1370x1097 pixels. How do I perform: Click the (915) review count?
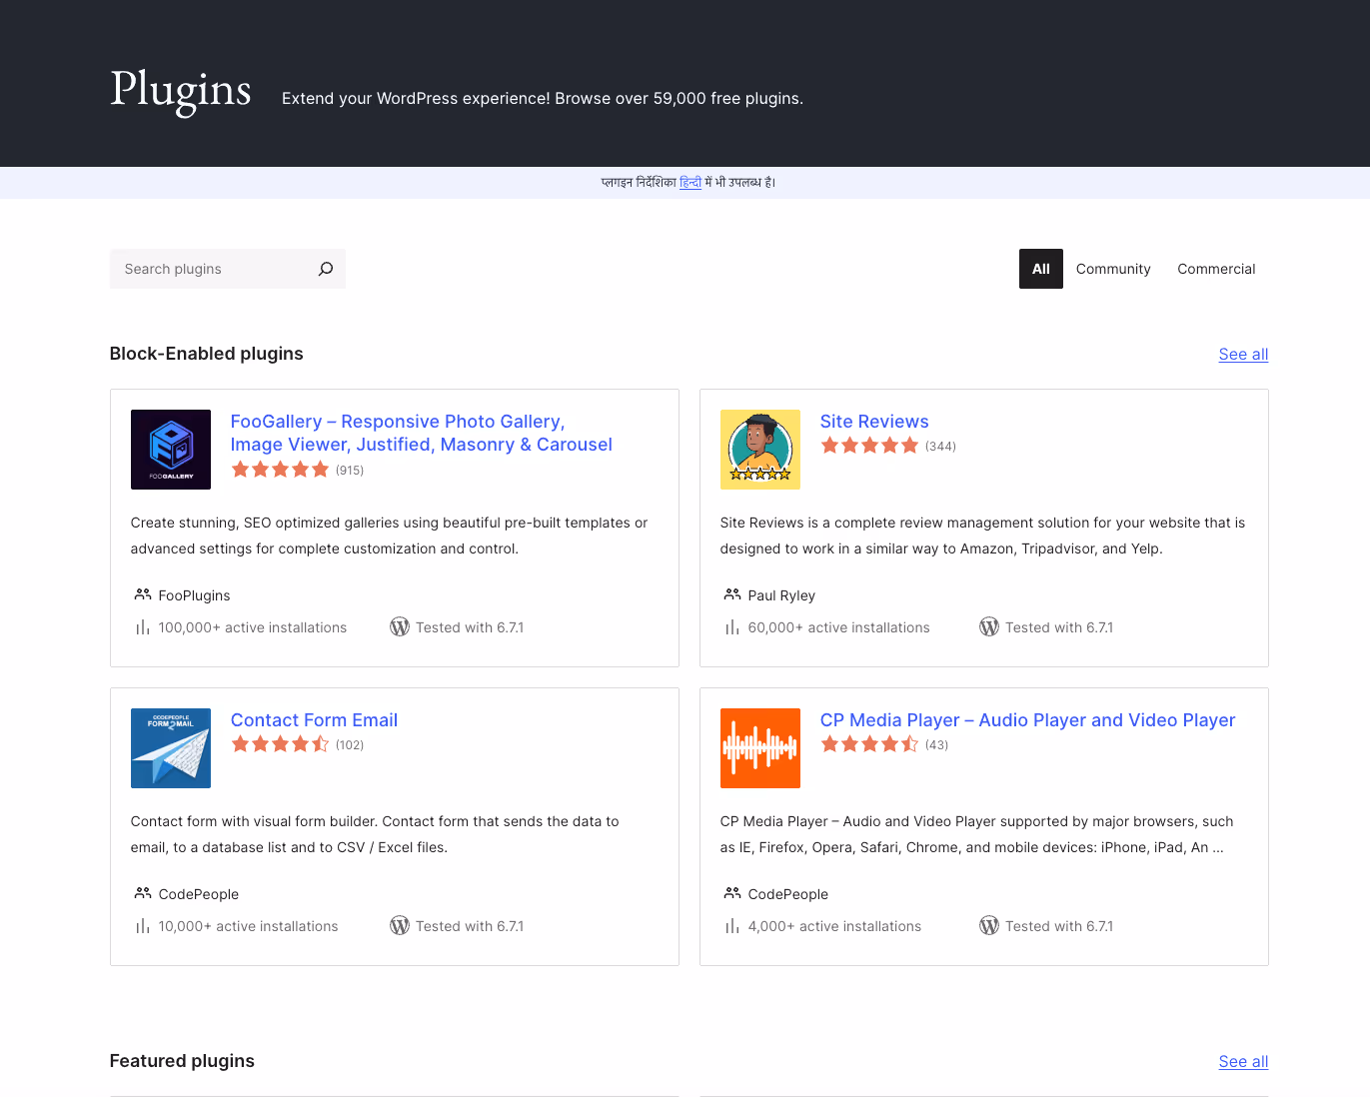(x=350, y=471)
